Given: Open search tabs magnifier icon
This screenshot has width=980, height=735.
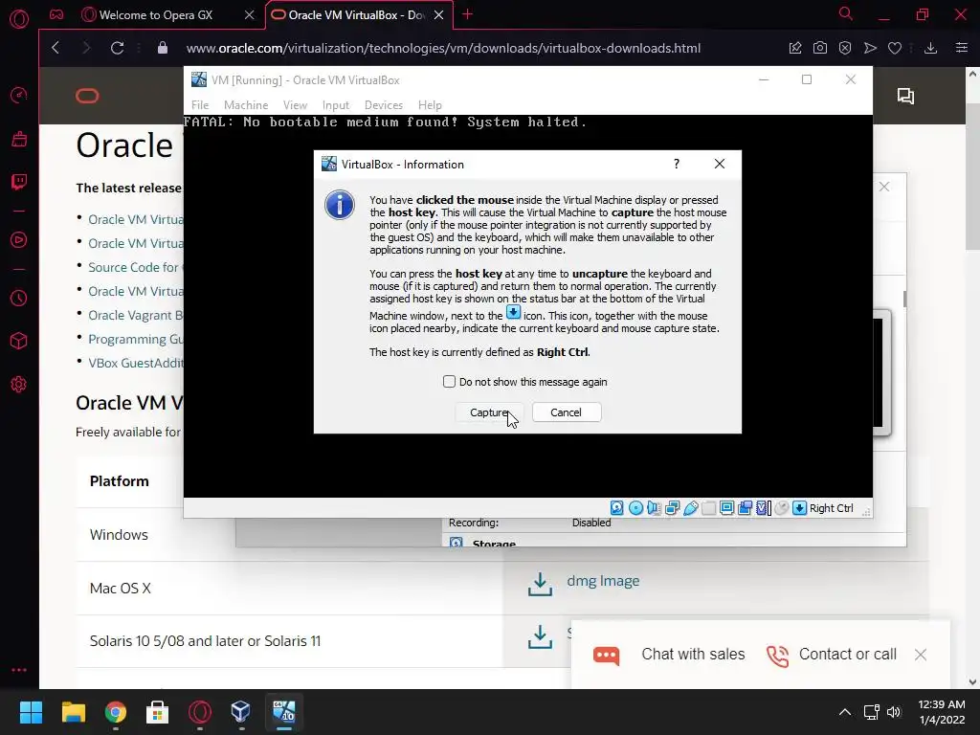Looking at the screenshot, I should pyautogui.click(x=846, y=13).
